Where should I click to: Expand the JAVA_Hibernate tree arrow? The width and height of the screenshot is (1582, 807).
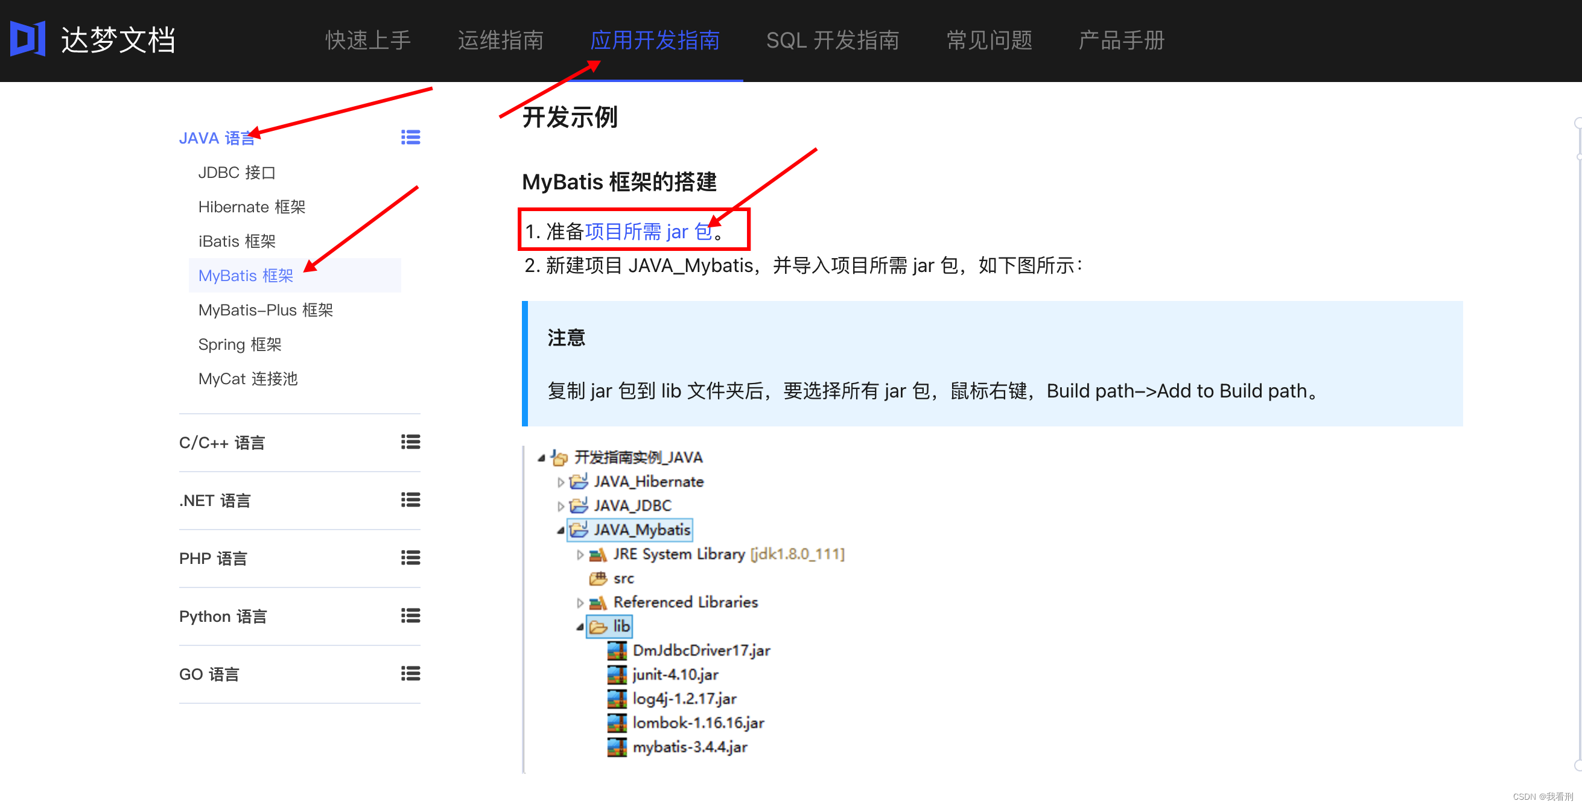560,483
